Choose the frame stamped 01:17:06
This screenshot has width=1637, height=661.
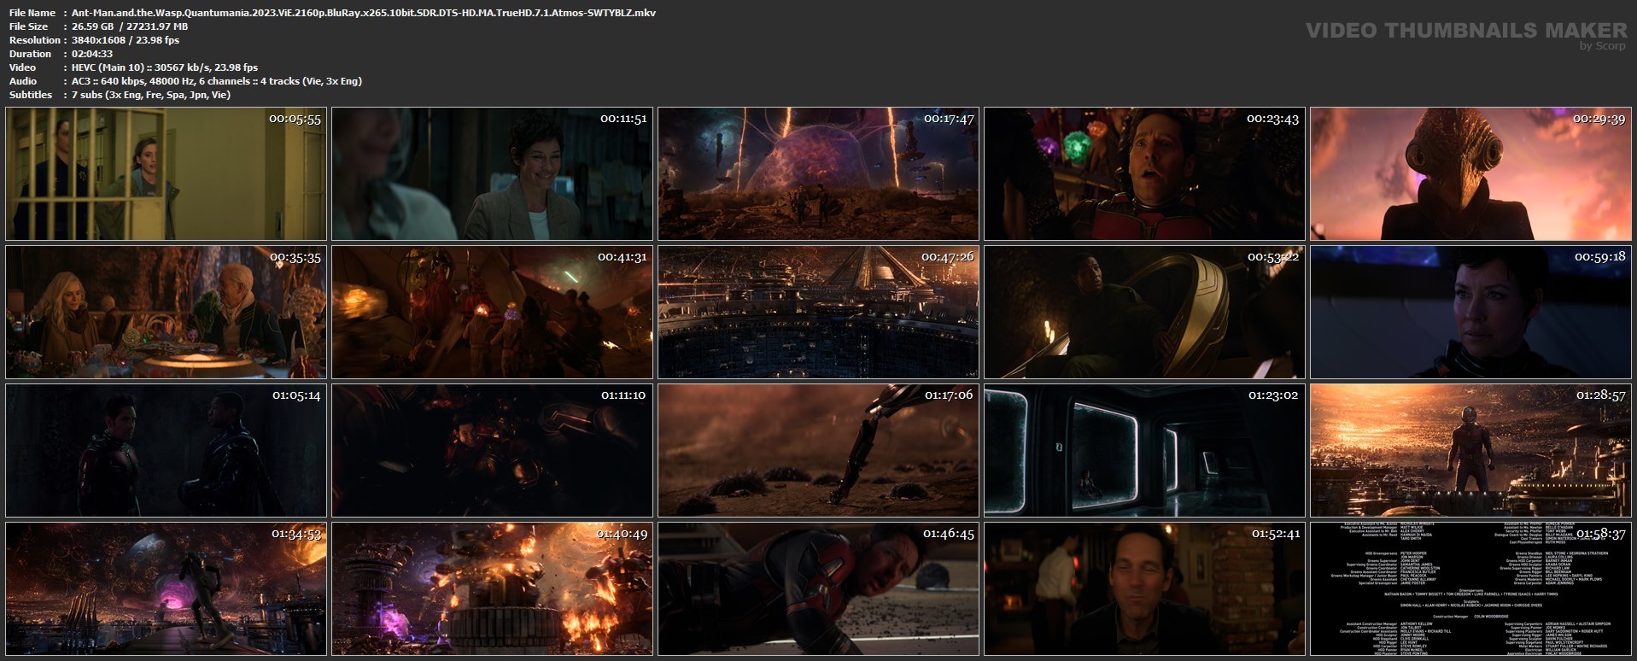point(818,451)
